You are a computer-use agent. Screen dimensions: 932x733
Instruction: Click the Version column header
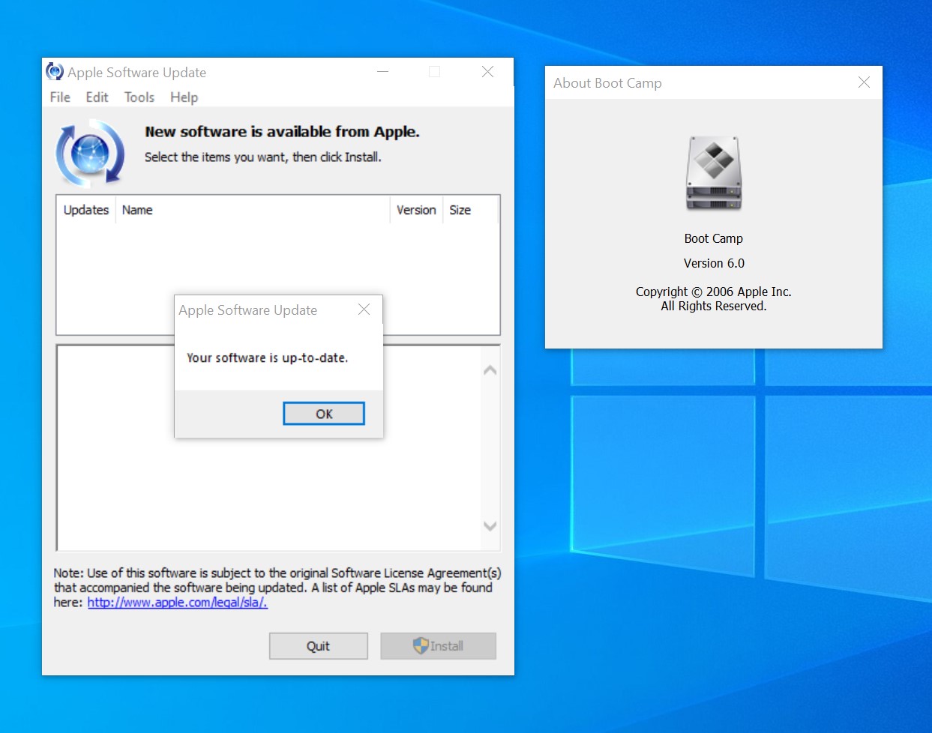tap(416, 210)
